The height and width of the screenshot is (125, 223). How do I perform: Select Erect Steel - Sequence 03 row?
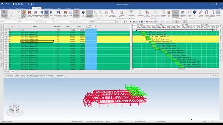pos(67,37)
